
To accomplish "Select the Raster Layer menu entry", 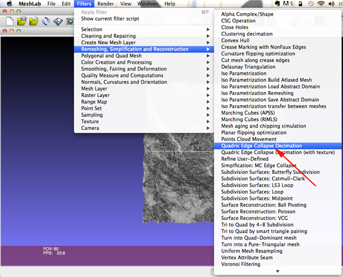I will 143,95.
